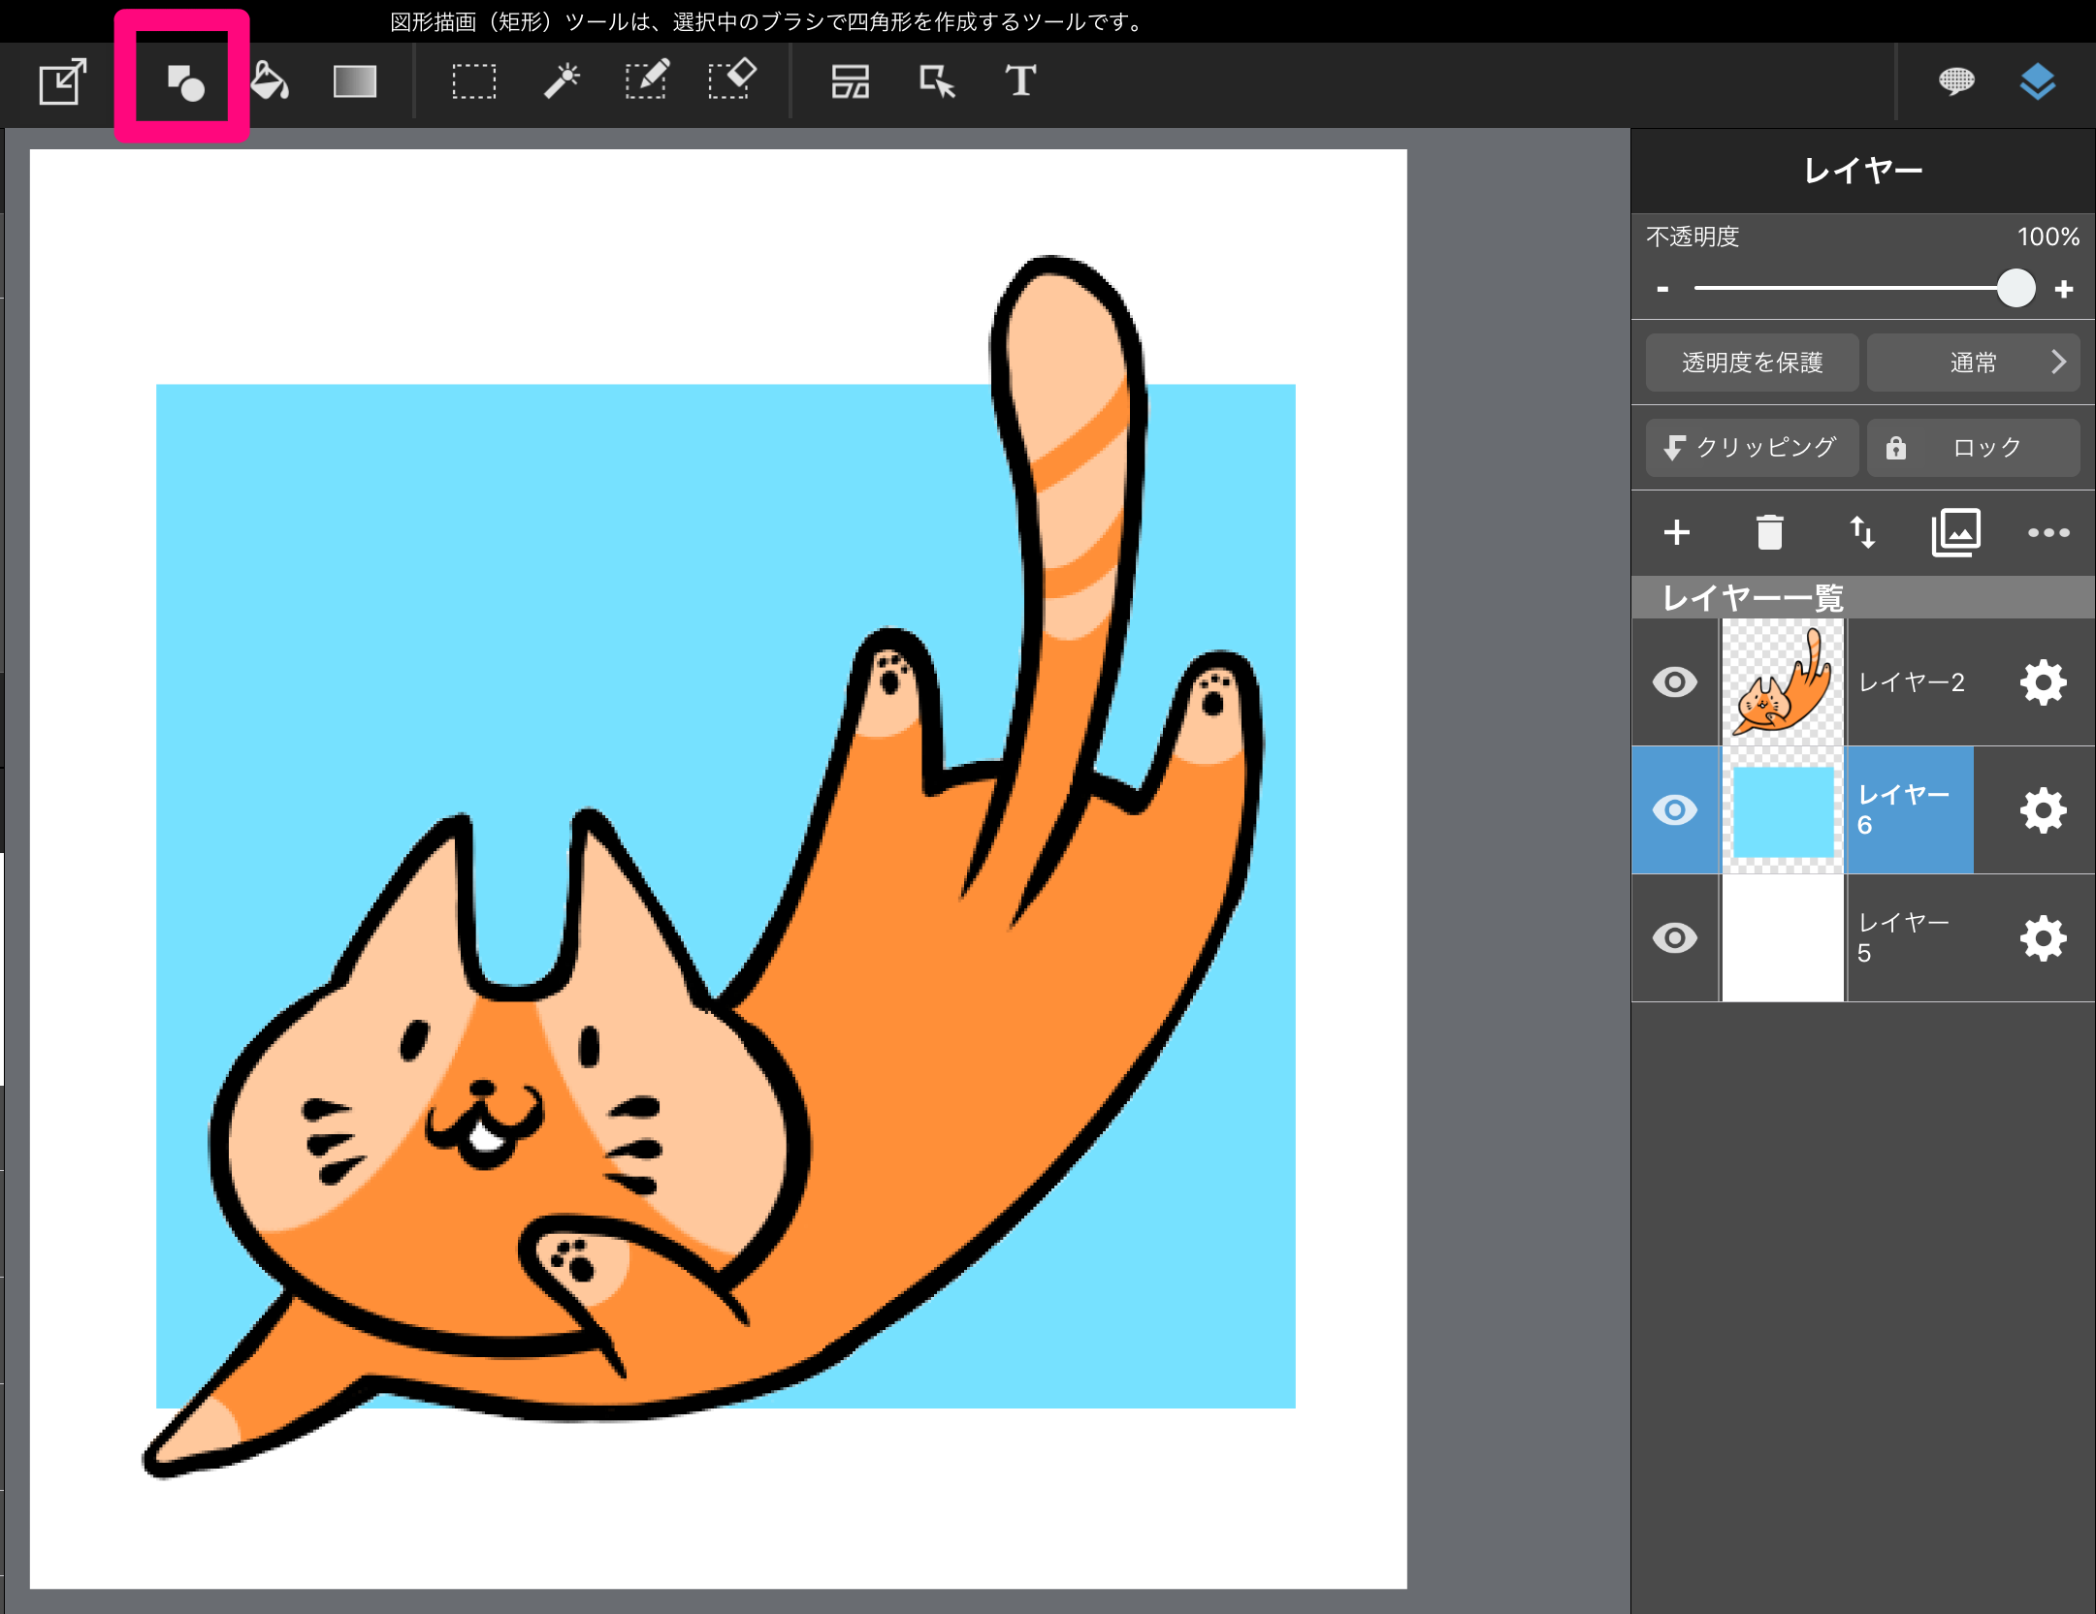Image resolution: width=2096 pixels, height=1614 pixels.
Task: Click the クリッピング button
Action: [1752, 448]
